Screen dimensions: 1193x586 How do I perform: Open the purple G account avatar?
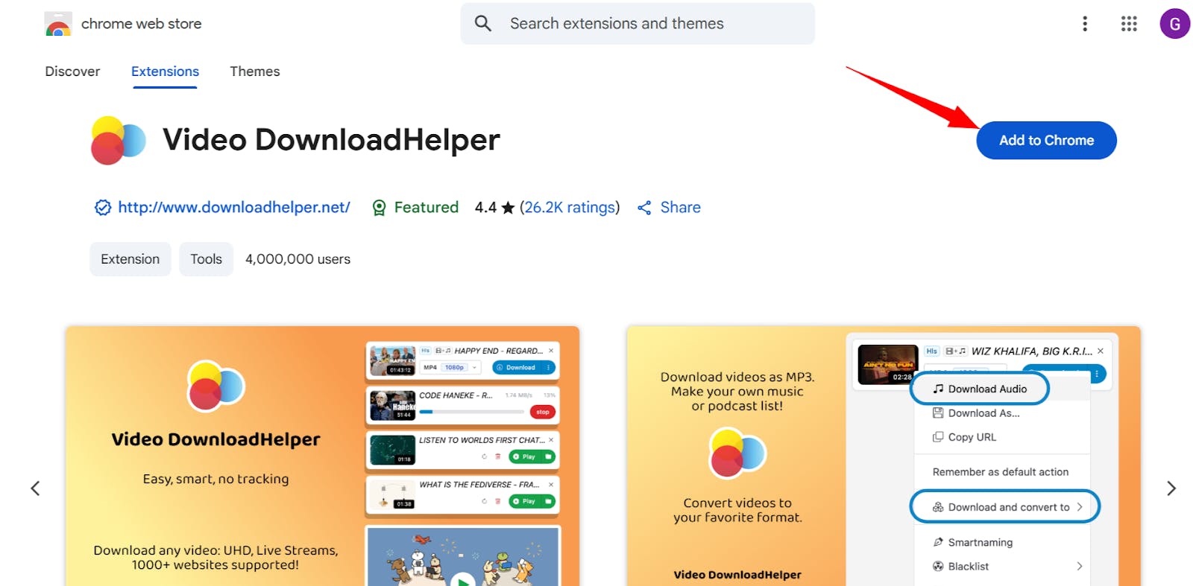click(1174, 24)
